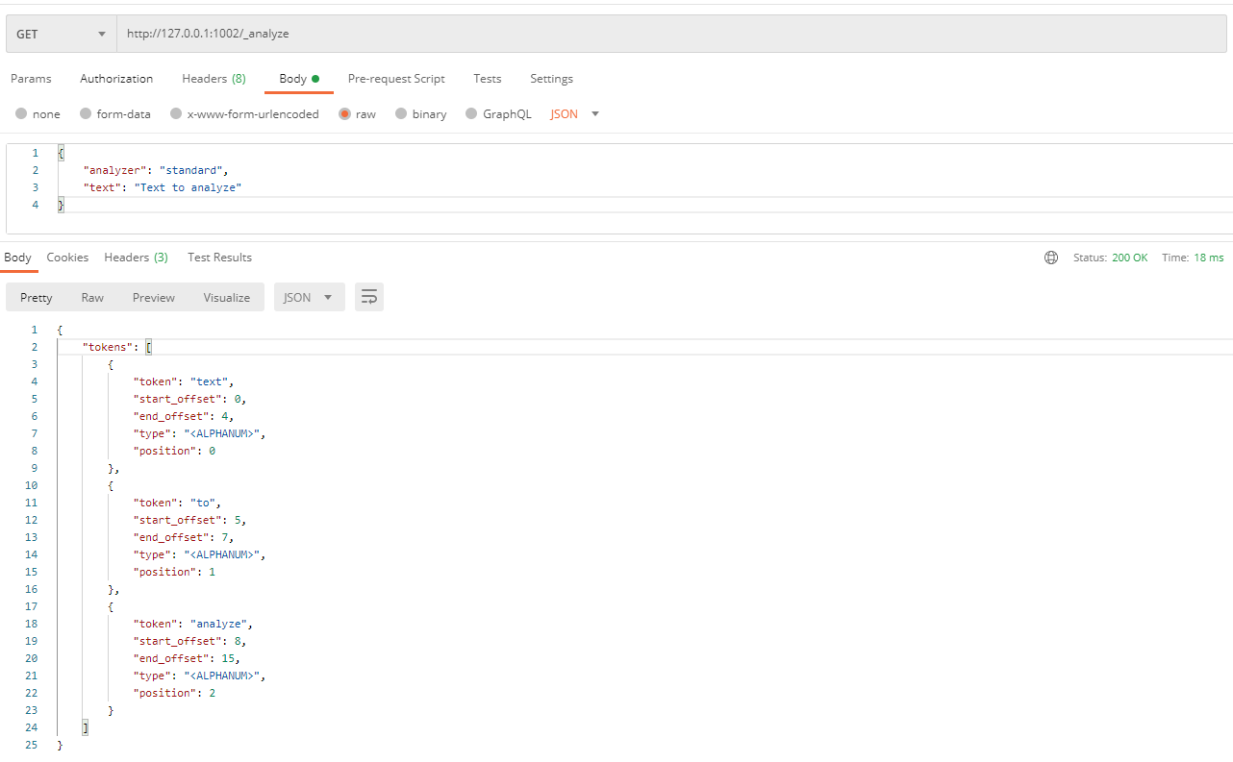The image size is (1233, 762).
Task: Open the Test Results tab
Action: click(x=219, y=258)
